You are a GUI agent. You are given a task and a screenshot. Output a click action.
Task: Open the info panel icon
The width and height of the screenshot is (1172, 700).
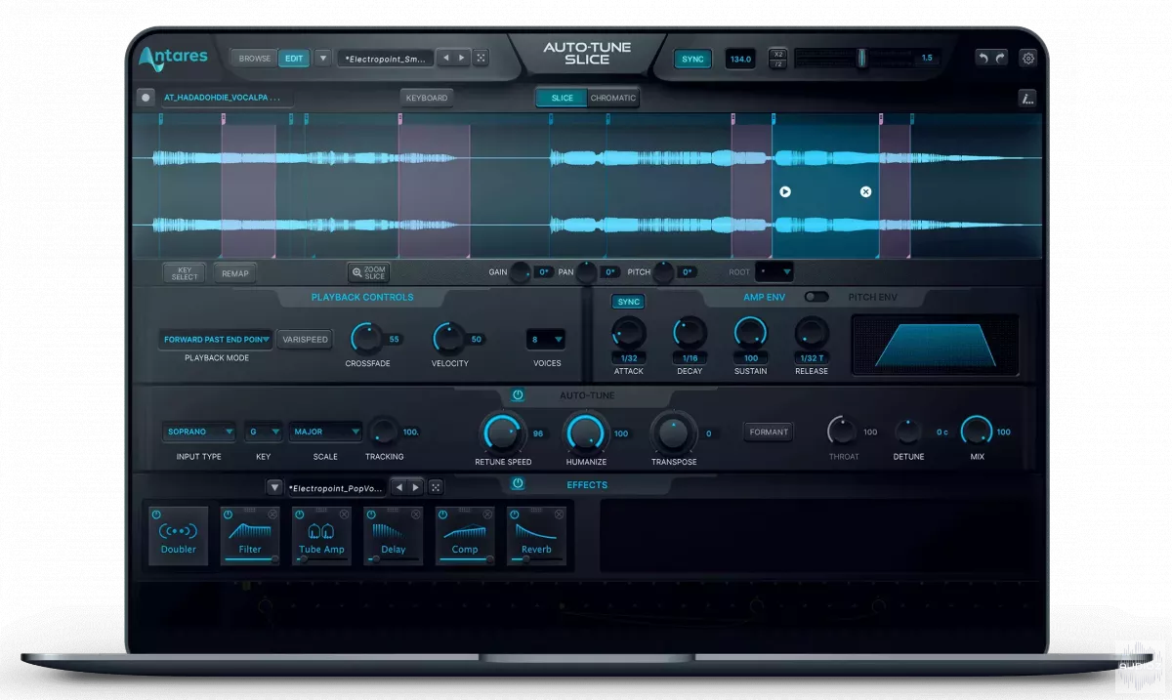[x=1026, y=98]
